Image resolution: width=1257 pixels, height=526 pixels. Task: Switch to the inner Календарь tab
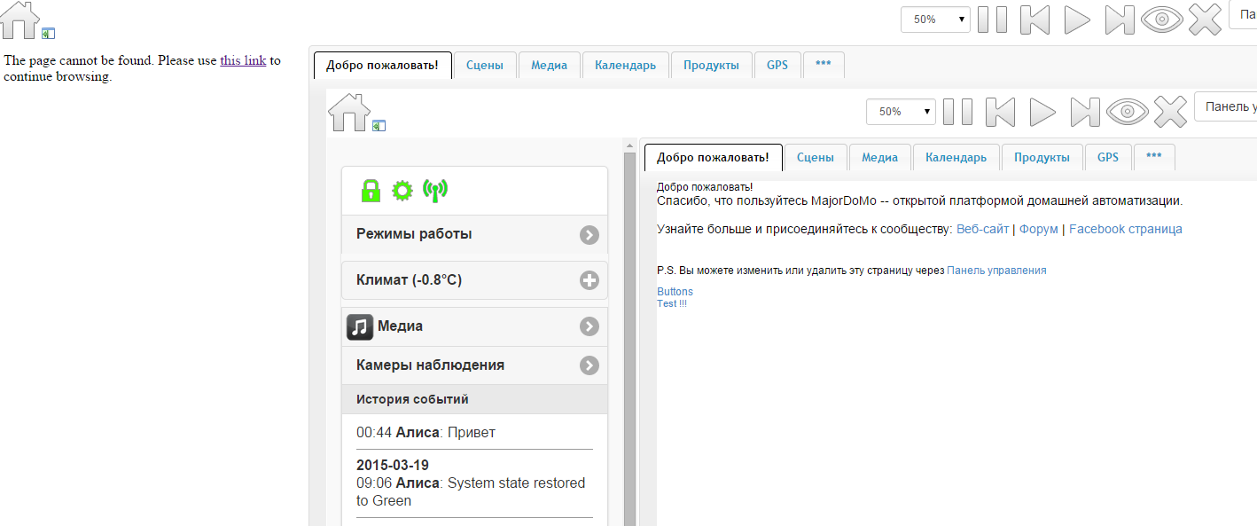[x=956, y=157]
